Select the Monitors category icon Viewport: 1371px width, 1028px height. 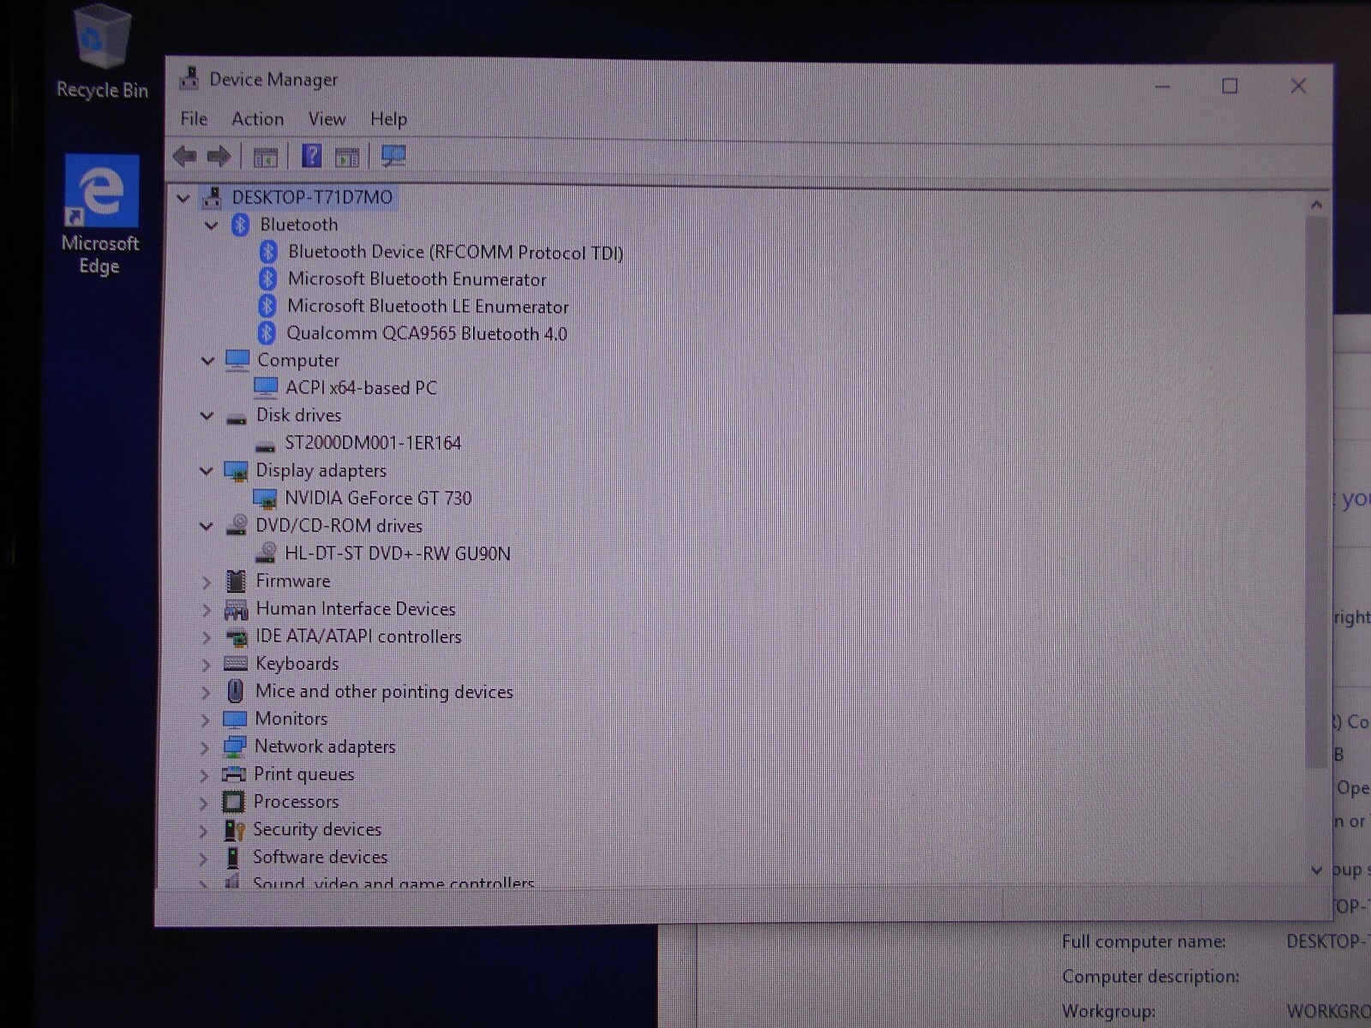[235, 719]
